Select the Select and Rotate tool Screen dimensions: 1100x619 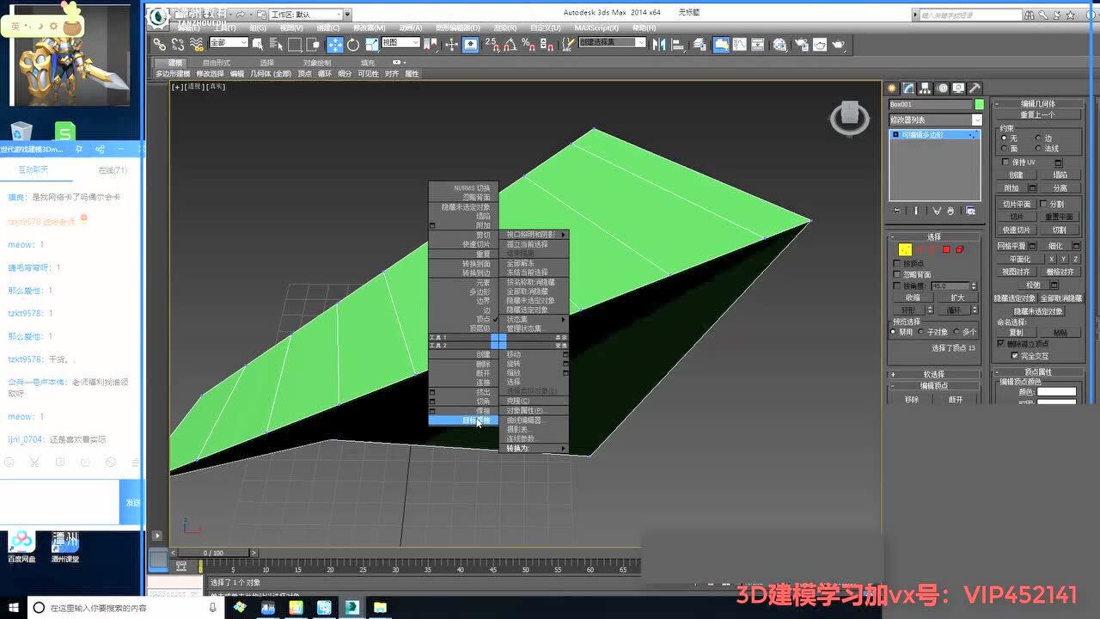pyautogui.click(x=352, y=45)
